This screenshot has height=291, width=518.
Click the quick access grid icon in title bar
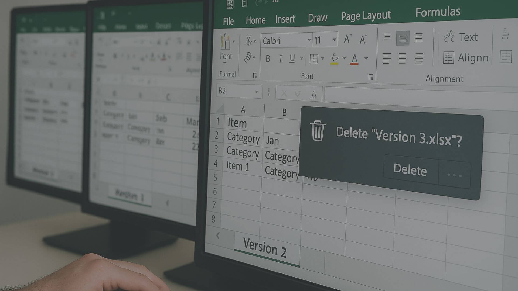click(230, 4)
